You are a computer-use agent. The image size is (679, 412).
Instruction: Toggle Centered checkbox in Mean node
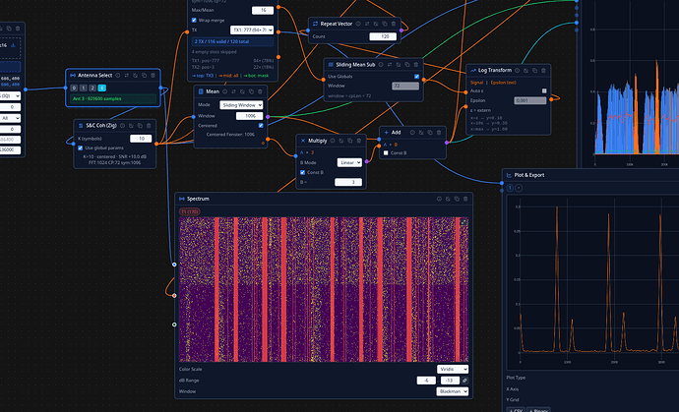pyautogui.click(x=262, y=125)
